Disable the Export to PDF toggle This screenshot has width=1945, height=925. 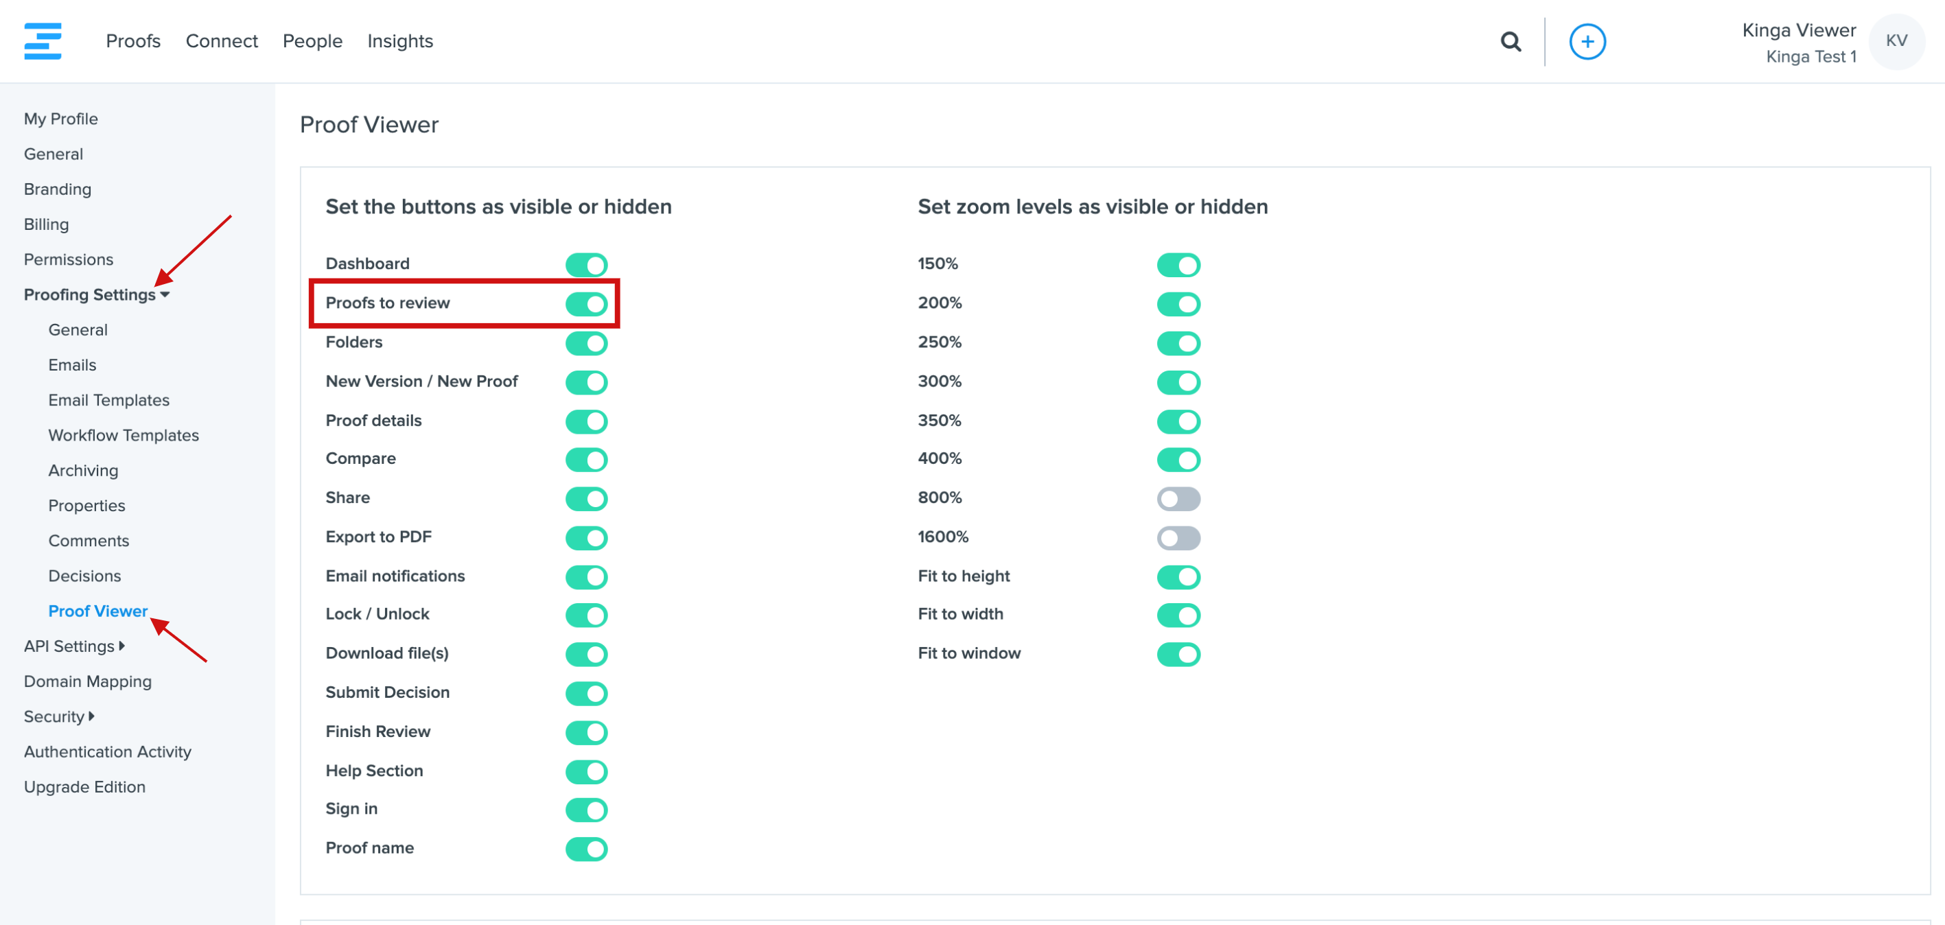coord(586,537)
